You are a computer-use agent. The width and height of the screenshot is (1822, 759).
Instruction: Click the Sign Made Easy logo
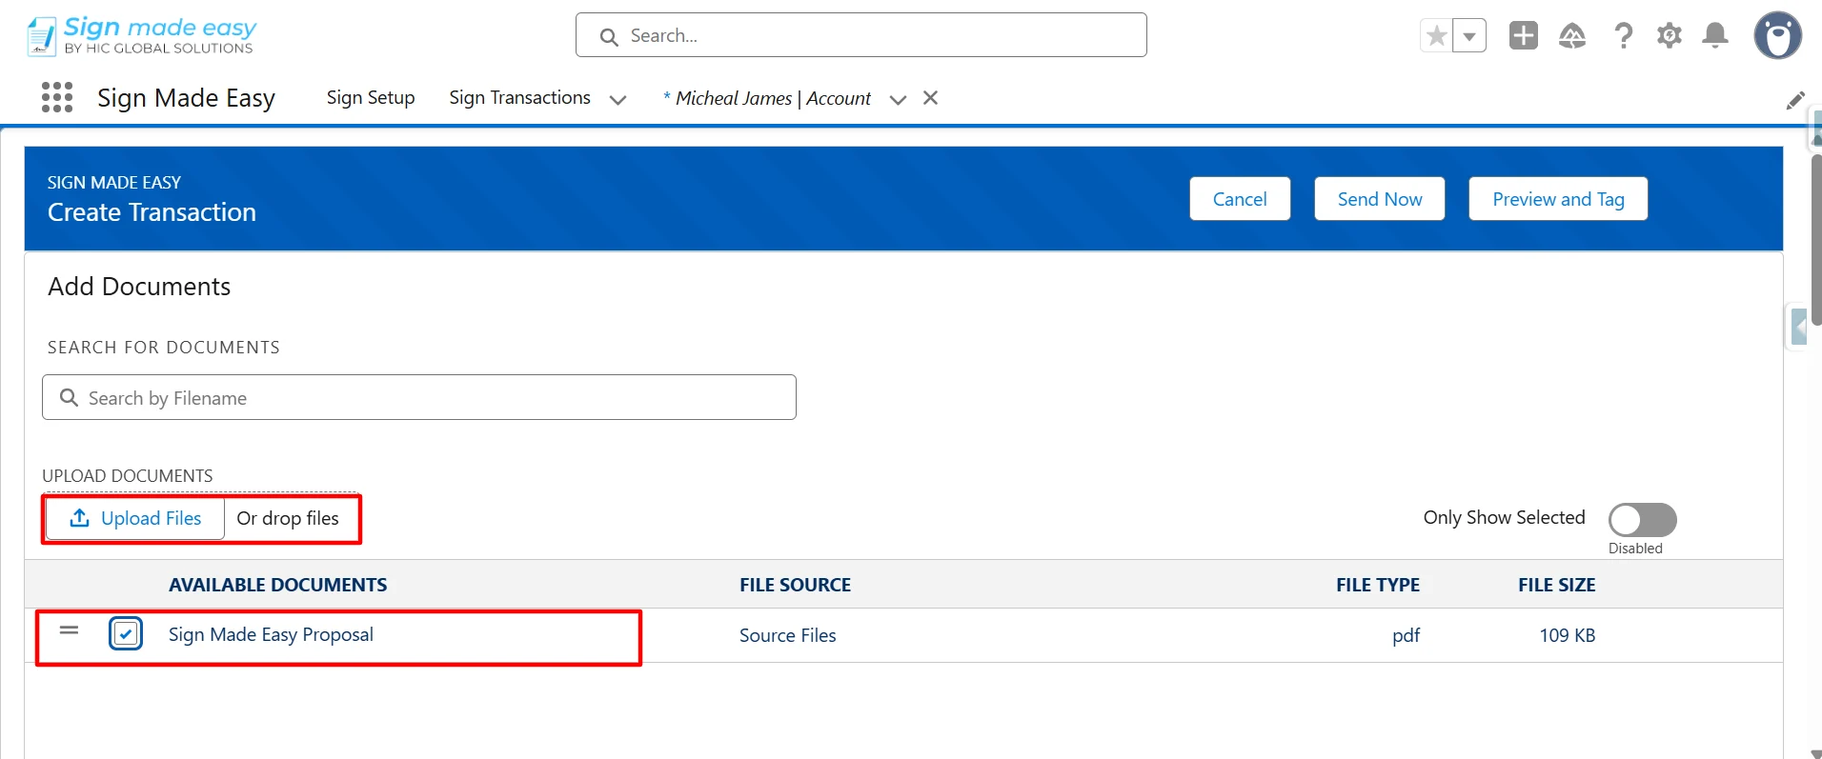click(x=140, y=36)
